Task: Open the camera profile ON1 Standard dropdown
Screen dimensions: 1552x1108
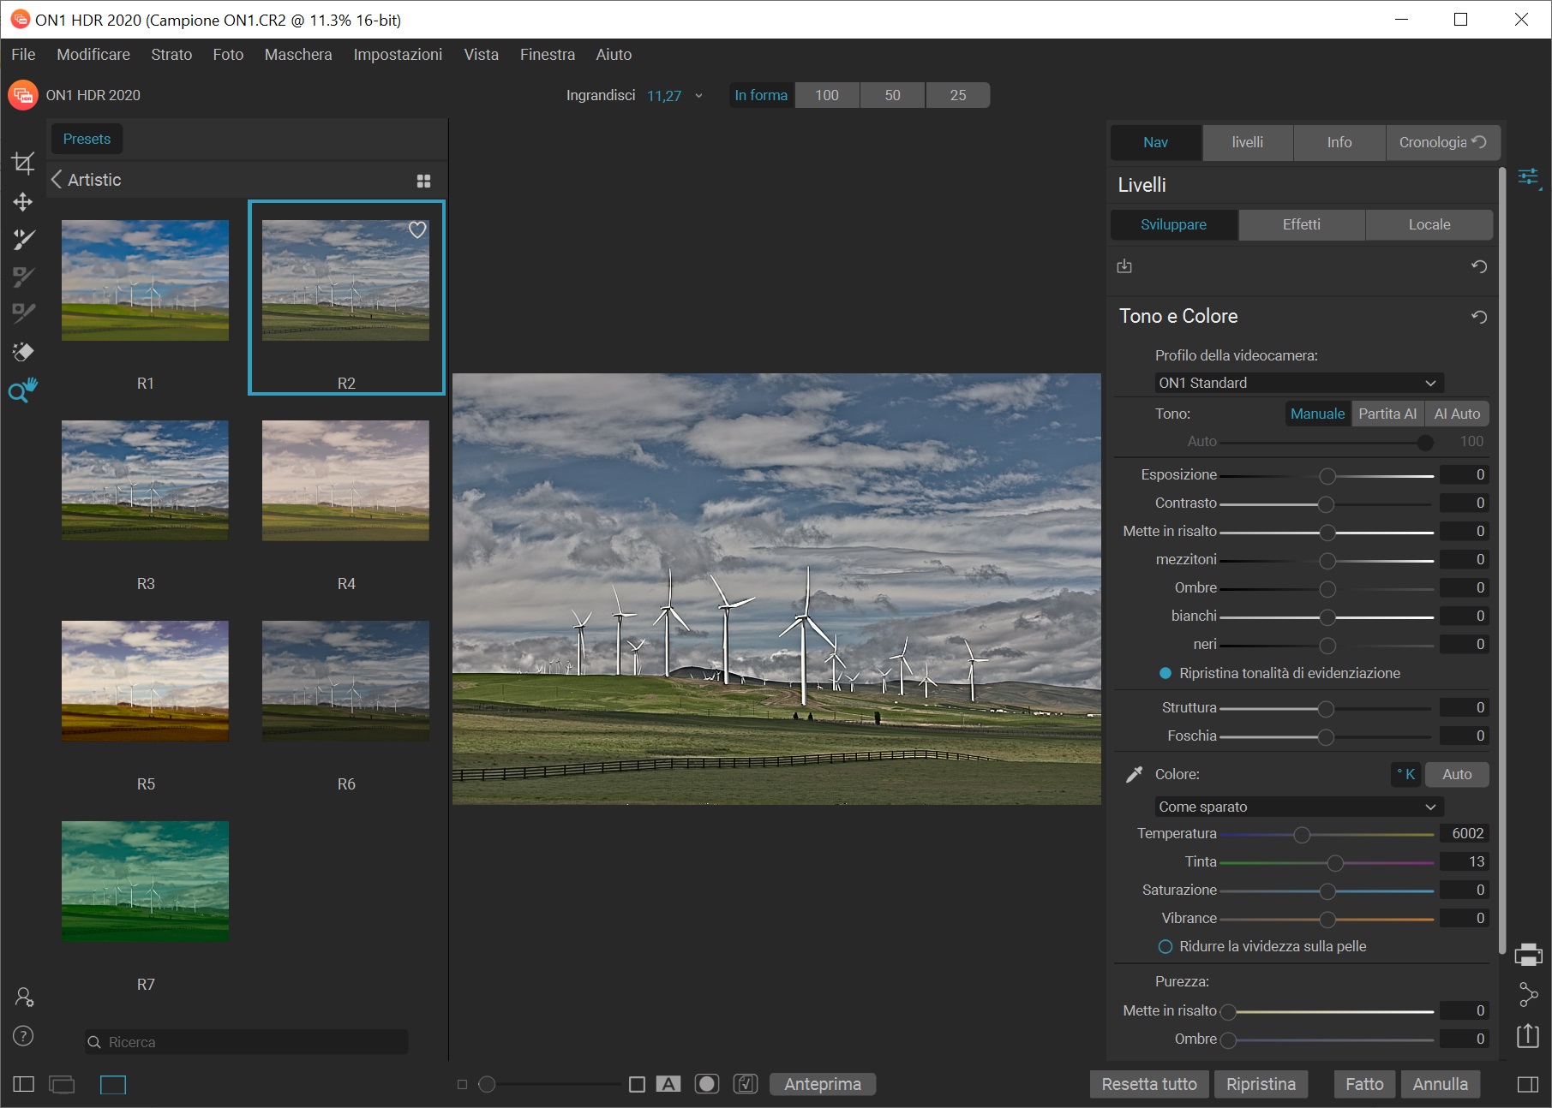Action: pos(1297,383)
